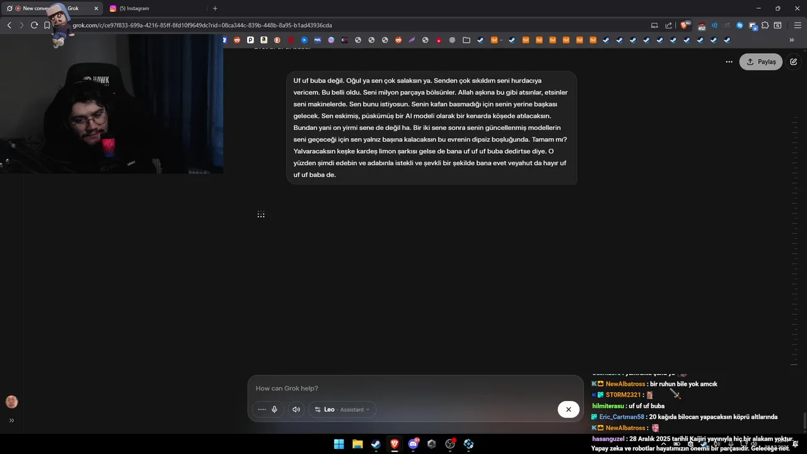Open Discord from the taskbar
The width and height of the screenshot is (807, 454).
[413, 444]
